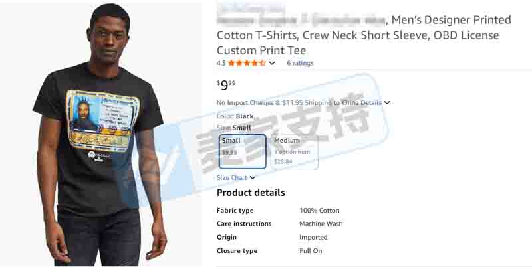This screenshot has height=267, width=532.
Task: Click the 4.5 rating number
Action: 221,63
